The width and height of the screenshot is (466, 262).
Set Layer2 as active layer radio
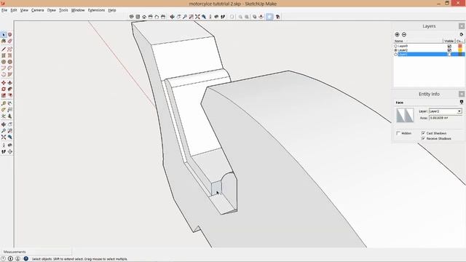click(395, 50)
